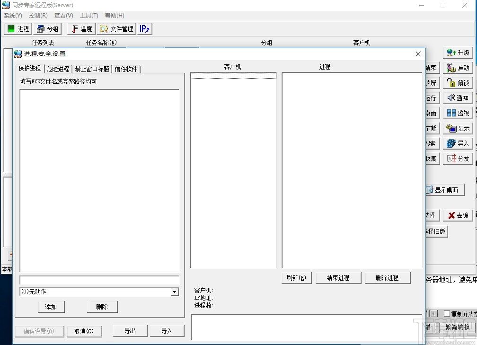The image size is (477, 345).
Task: Click the 升级 upgrade icon
Action: 457,52
